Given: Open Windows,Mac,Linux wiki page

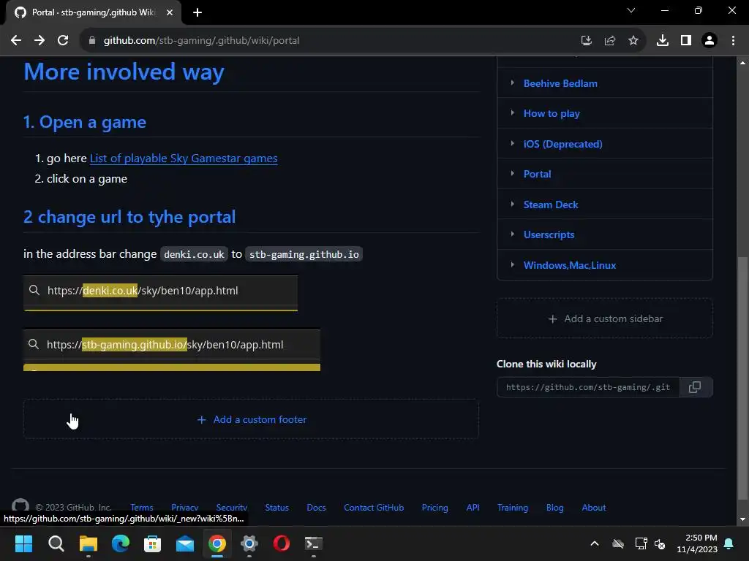Looking at the screenshot, I should (569, 265).
